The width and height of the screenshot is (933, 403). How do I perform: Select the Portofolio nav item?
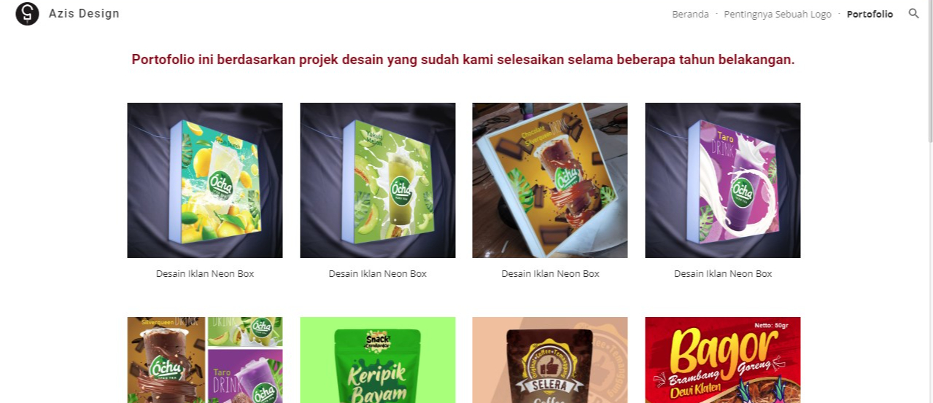click(x=870, y=14)
